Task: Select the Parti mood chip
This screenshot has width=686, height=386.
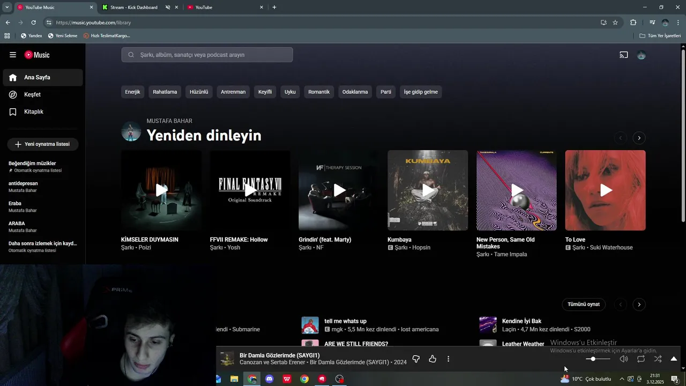Action: (386, 92)
